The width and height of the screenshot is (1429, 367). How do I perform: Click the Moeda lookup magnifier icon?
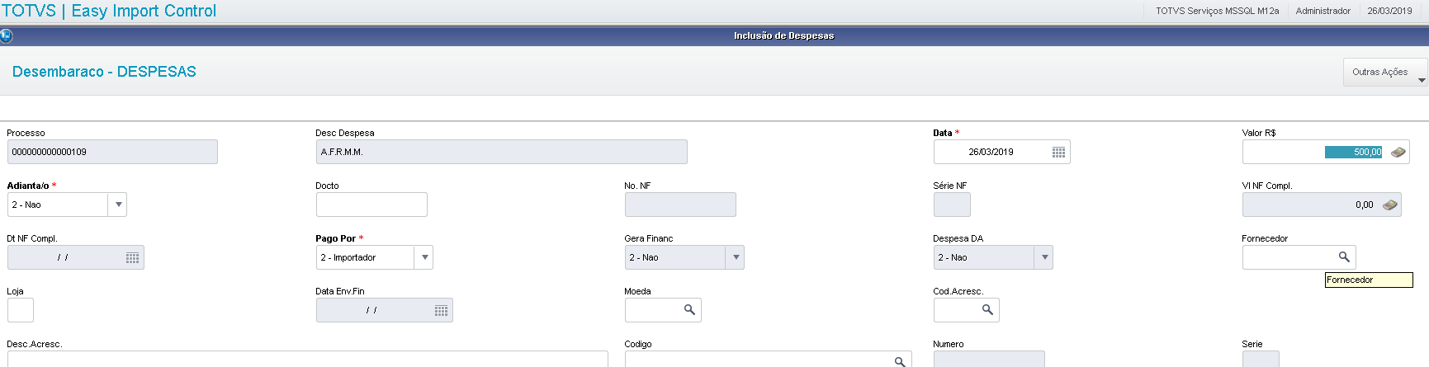689,310
